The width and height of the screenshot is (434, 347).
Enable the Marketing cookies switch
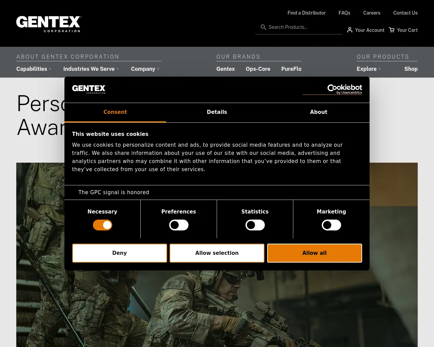[x=331, y=225]
